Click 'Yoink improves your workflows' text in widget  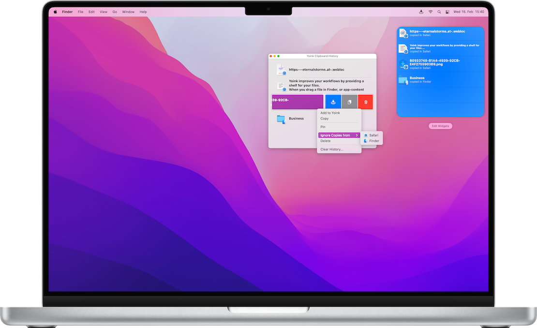click(x=445, y=46)
